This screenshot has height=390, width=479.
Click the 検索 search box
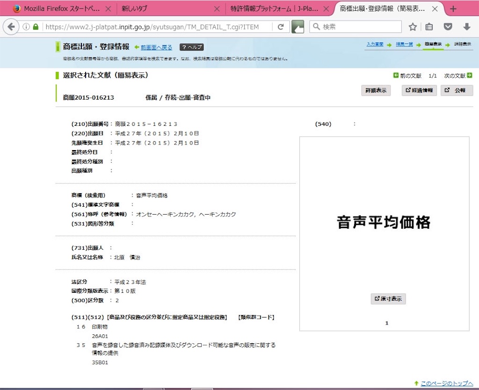pyautogui.click(x=356, y=27)
